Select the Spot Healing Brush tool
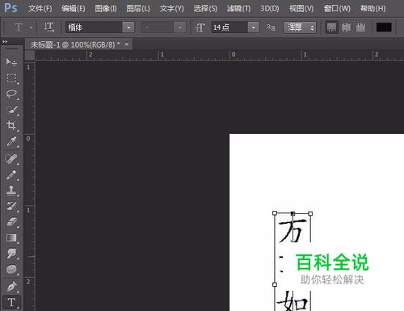The image size is (404, 311). click(x=11, y=159)
